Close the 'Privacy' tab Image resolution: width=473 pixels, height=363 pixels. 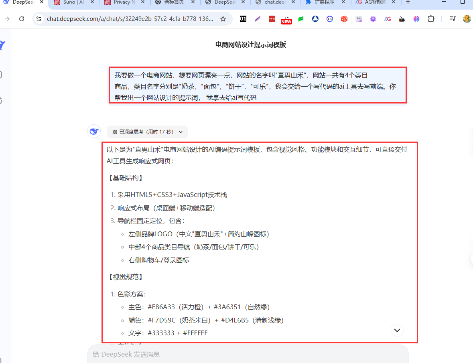pyautogui.click(x=143, y=2)
